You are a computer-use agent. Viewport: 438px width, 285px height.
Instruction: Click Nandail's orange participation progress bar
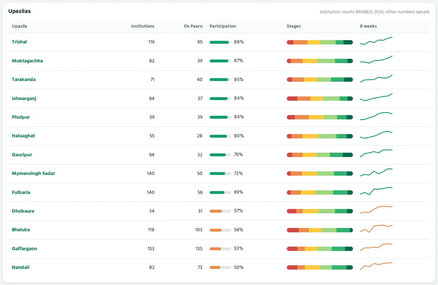coord(220,267)
